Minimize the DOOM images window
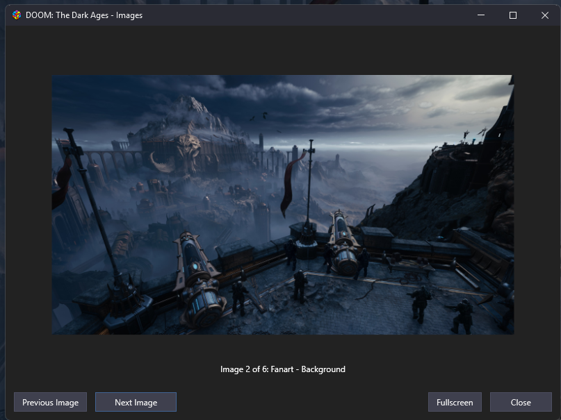This screenshot has height=420, width=561. pyautogui.click(x=481, y=15)
